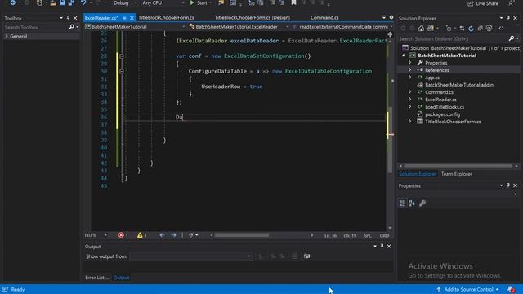Click Live Share button
The height and width of the screenshot is (294, 523).
click(483, 3)
